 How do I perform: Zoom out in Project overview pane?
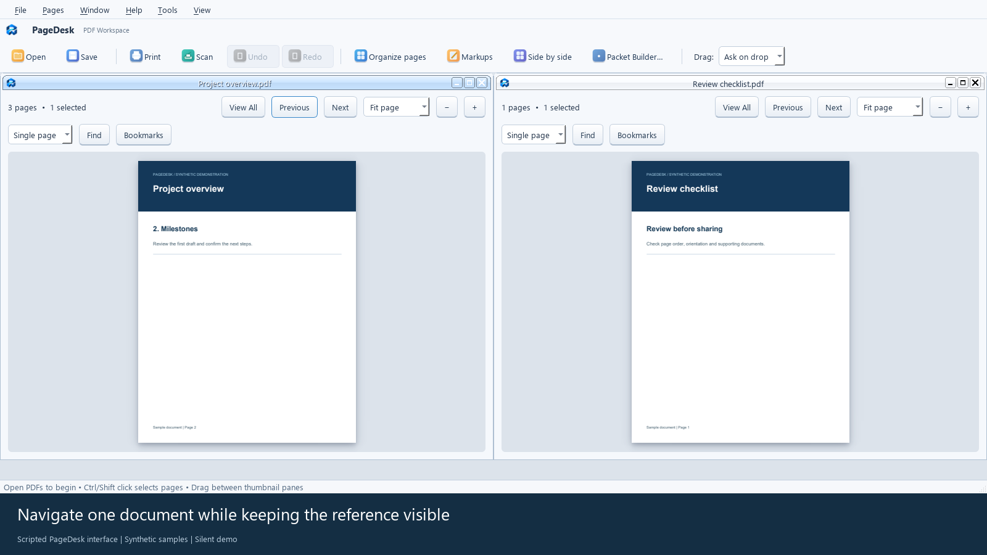[x=447, y=107]
